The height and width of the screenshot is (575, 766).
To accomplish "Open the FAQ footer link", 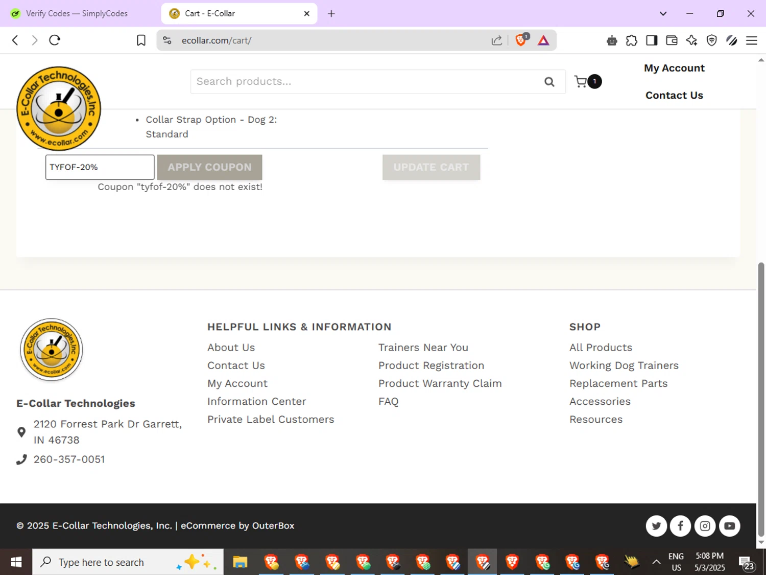I will [x=388, y=401].
